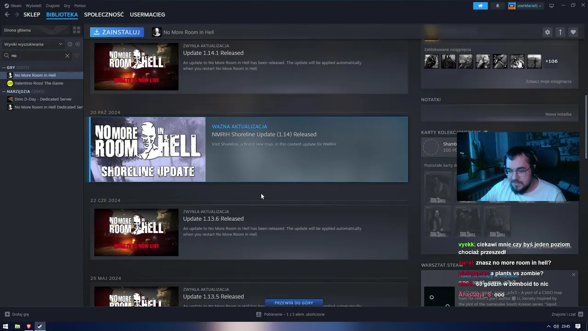Open game settings gear icon
This screenshot has height=331, width=588.
tap(547, 32)
